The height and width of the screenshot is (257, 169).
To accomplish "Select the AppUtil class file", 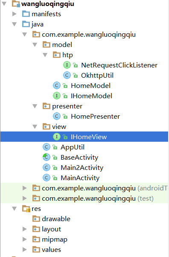I will (73, 147).
